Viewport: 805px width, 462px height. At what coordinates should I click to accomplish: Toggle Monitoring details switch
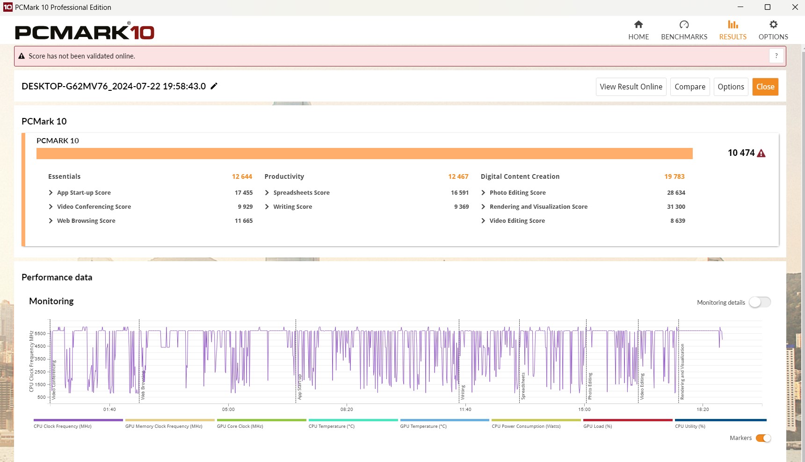coord(760,302)
